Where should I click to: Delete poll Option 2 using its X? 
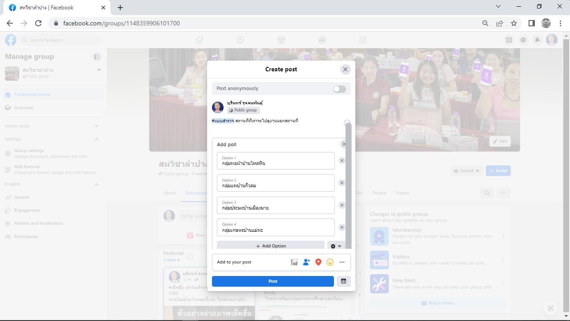coord(342,183)
